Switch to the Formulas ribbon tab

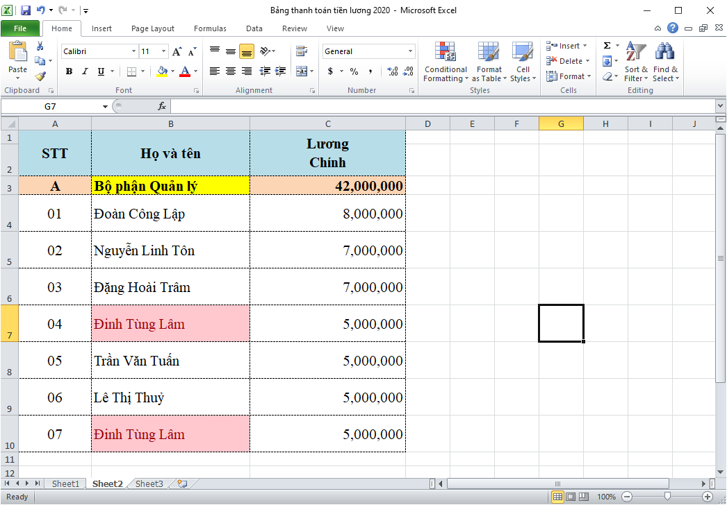[x=210, y=28]
